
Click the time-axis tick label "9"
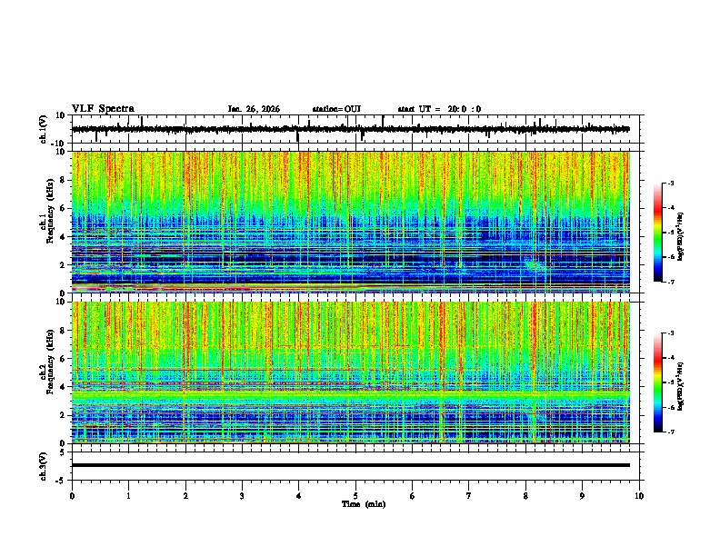(582, 496)
